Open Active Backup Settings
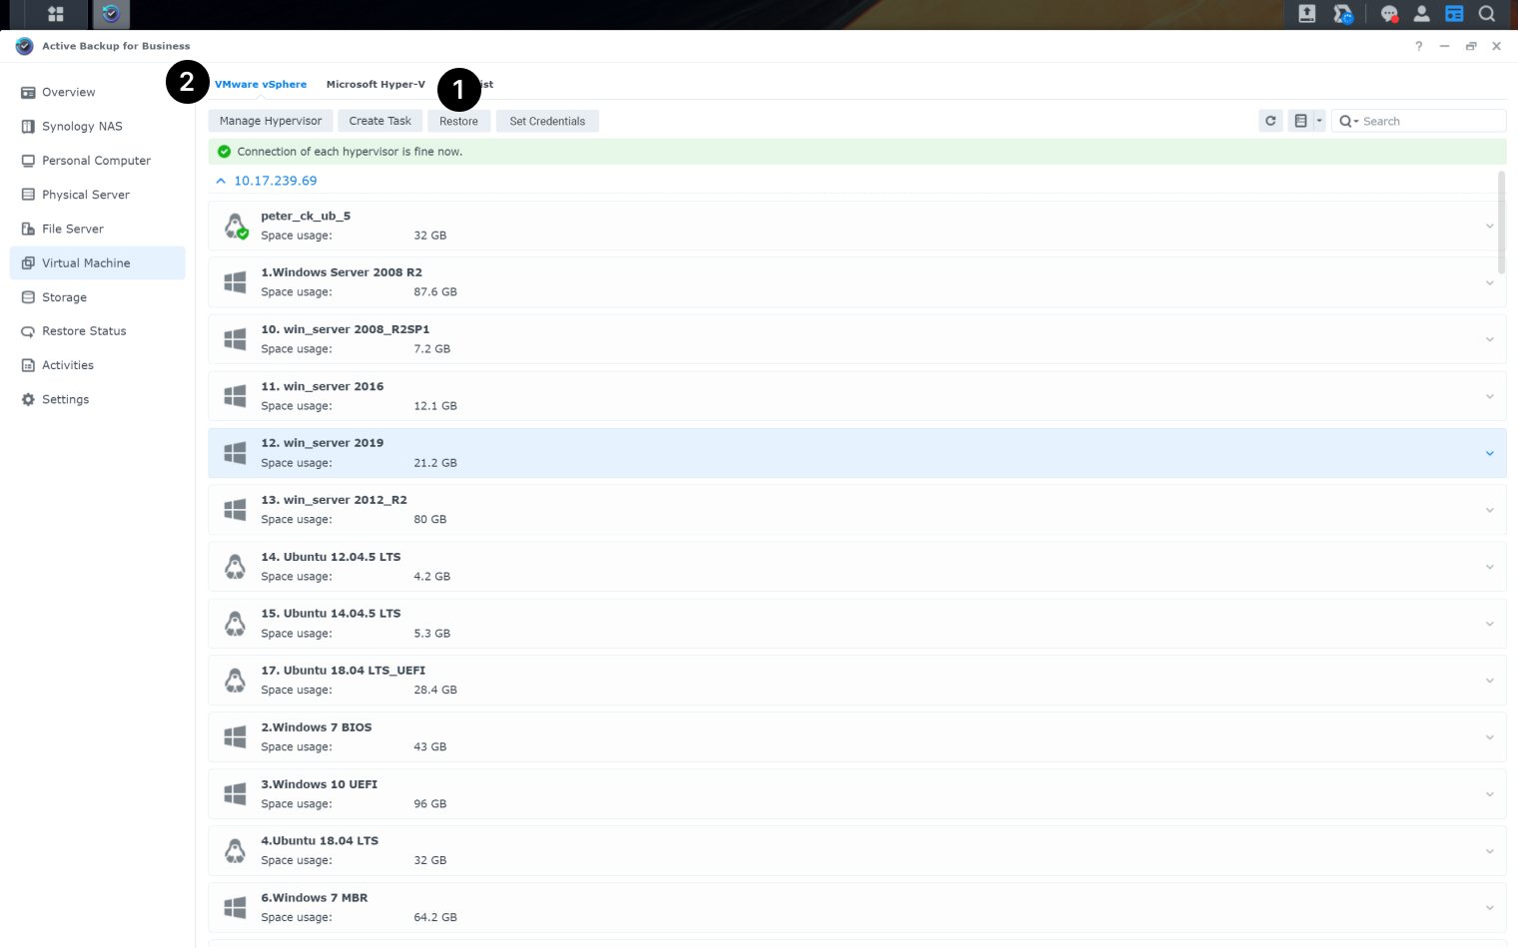Image resolution: width=1518 pixels, height=948 pixels. point(65,398)
